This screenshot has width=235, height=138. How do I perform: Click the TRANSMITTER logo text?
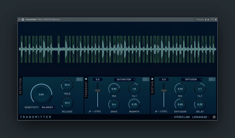pos(36,117)
